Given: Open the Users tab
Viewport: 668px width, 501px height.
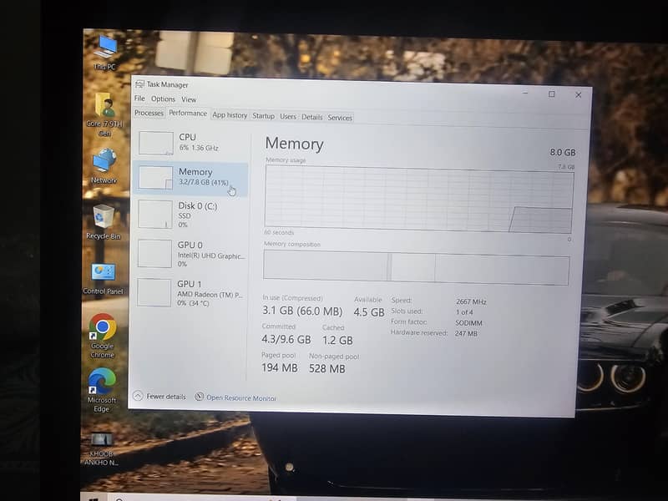Looking at the screenshot, I should (x=288, y=116).
